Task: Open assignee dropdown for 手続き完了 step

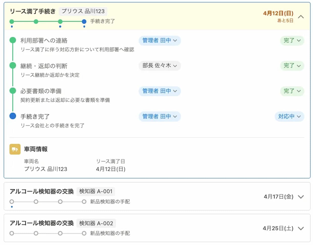Action: pos(160,116)
